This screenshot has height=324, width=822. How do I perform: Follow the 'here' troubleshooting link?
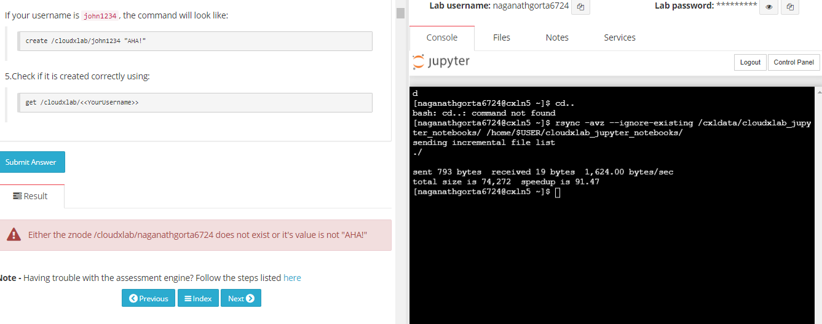pyautogui.click(x=292, y=278)
